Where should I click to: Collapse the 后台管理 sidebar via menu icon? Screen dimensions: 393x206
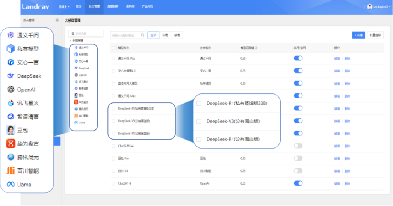click(x=57, y=20)
